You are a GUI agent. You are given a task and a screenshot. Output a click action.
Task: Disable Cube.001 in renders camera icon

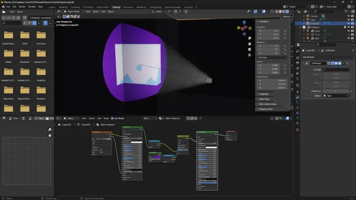(352, 23)
